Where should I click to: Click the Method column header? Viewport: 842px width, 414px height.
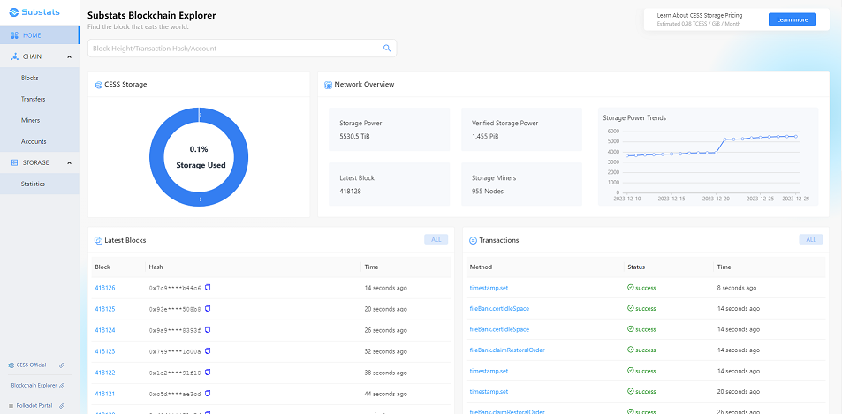pos(481,267)
